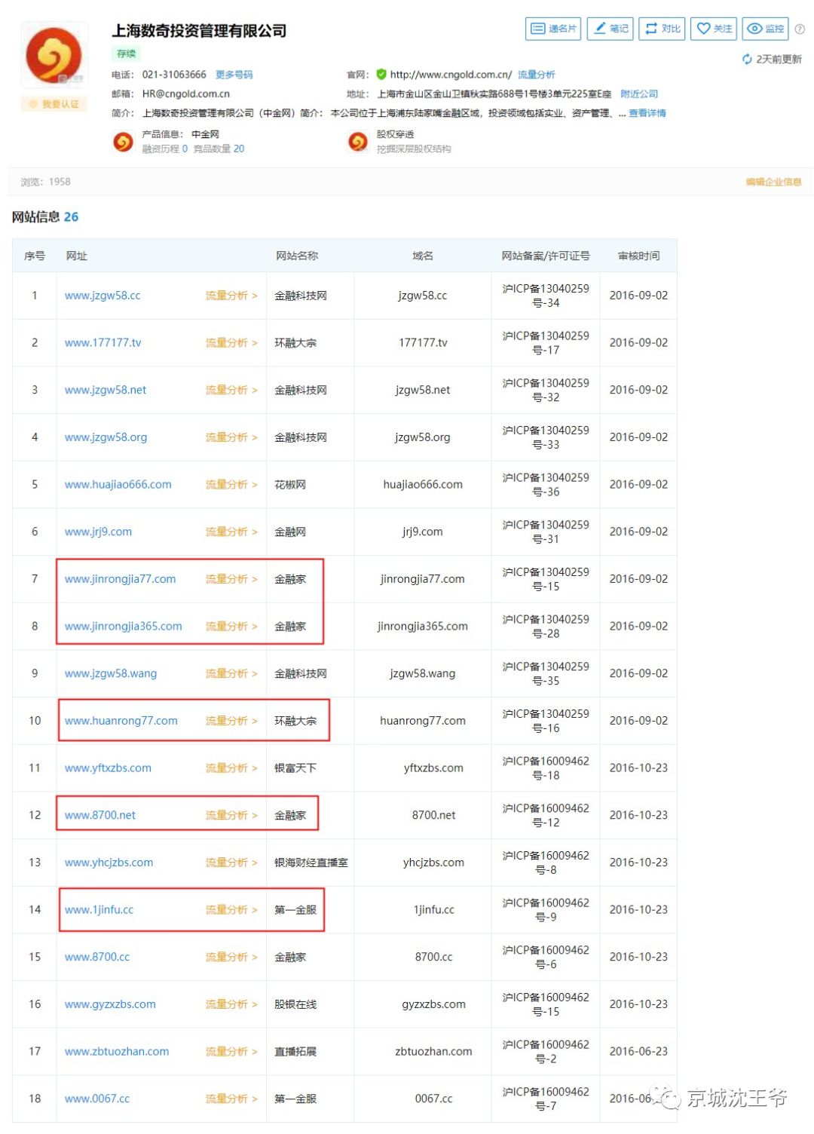Open the 股权穿透 equity structure icon
This screenshot has width=814, height=1134.
pyautogui.click(x=358, y=141)
